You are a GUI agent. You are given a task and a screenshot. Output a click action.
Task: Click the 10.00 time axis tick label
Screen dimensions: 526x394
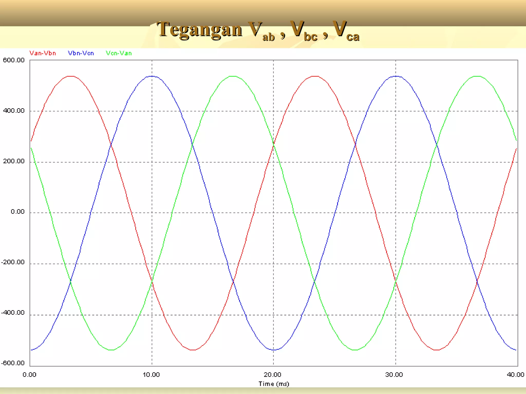[151, 375]
